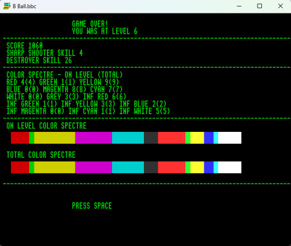Click 'DESTROYER SKILL 26' line
This screenshot has height=246, width=291.
pyautogui.click(x=39, y=60)
